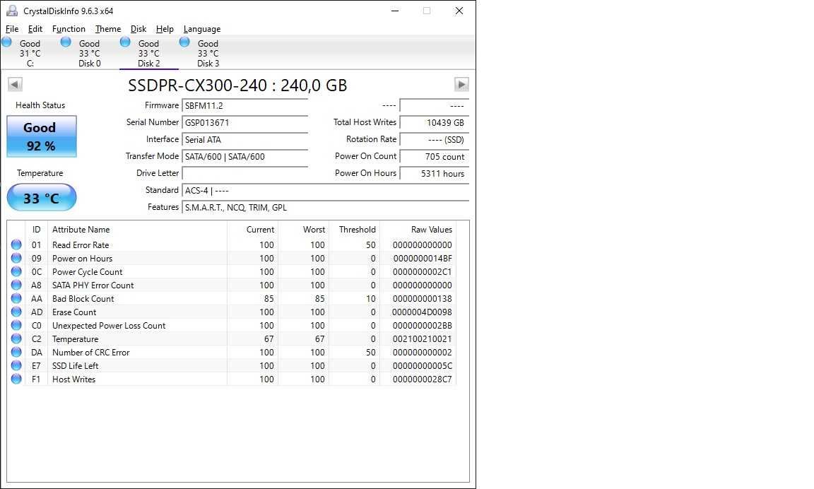The width and height of the screenshot is (814, 489).
Task: Click status orb for SSD Life Left
Action: (x=16, y=366)
